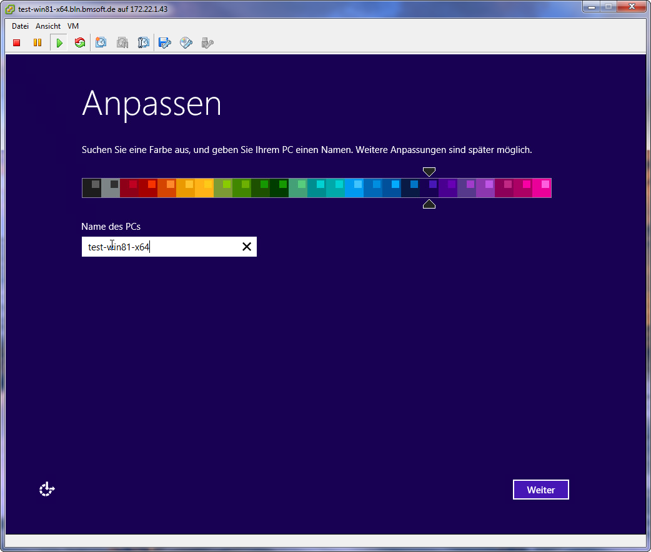Pick the sea green color swatch

(298, 188)
